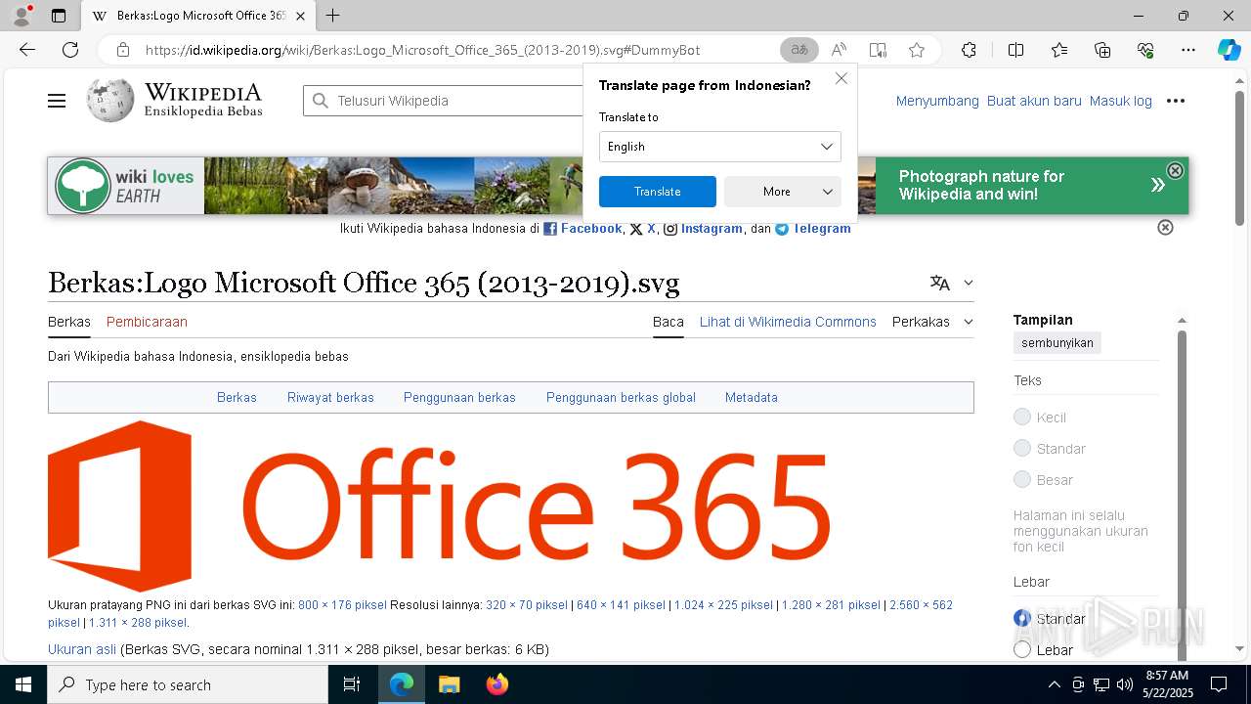This screenshot has width=1251, height=704.
Task: Open the Edge profile avatar
Action: click(x=22, y=16)
